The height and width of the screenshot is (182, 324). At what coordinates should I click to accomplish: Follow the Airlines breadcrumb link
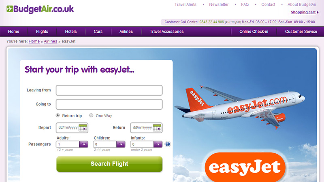pyautogui.click(x=50, y=41)
